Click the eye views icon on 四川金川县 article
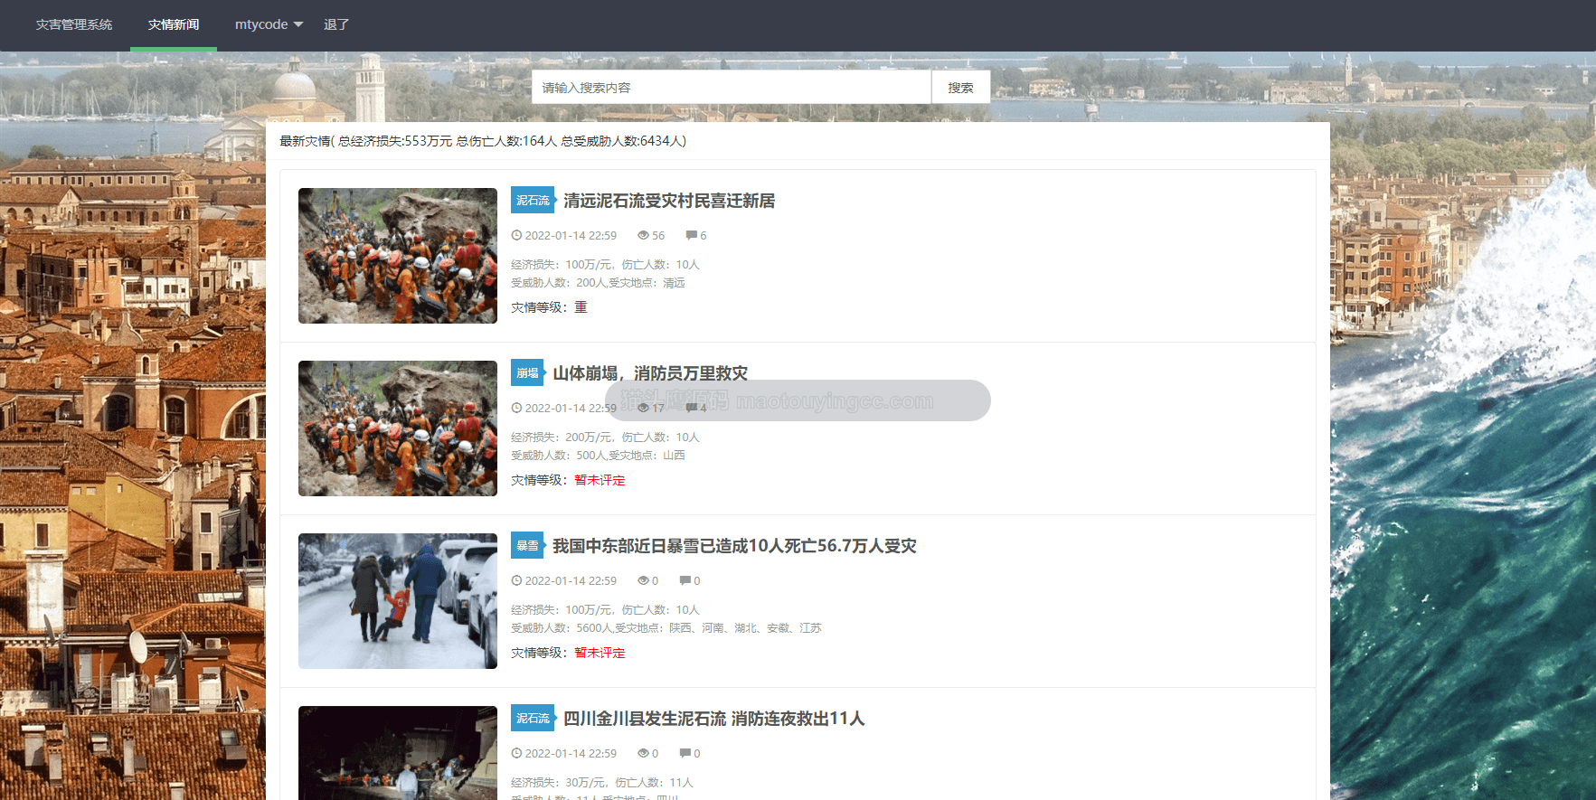The width and height of the screenshot is (1596, 800). click(643, 753)
